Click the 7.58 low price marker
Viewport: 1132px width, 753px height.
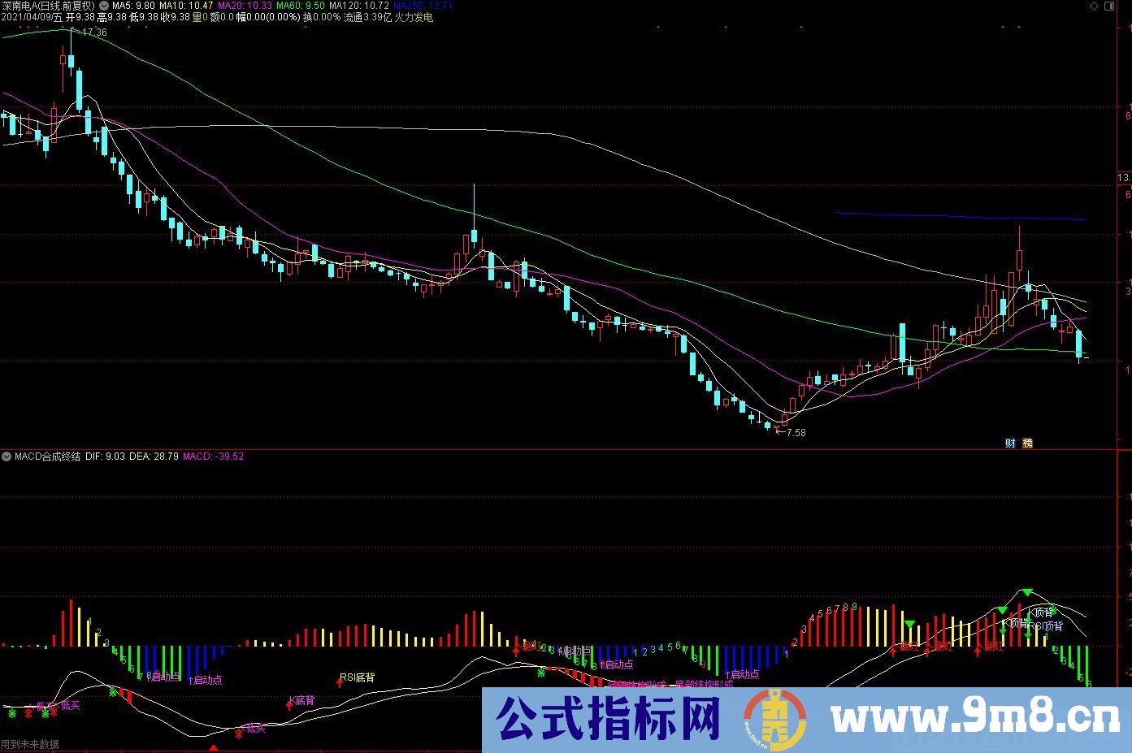click(796, 433)
